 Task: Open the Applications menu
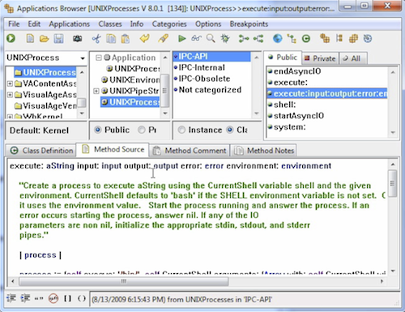coord(70,24)
